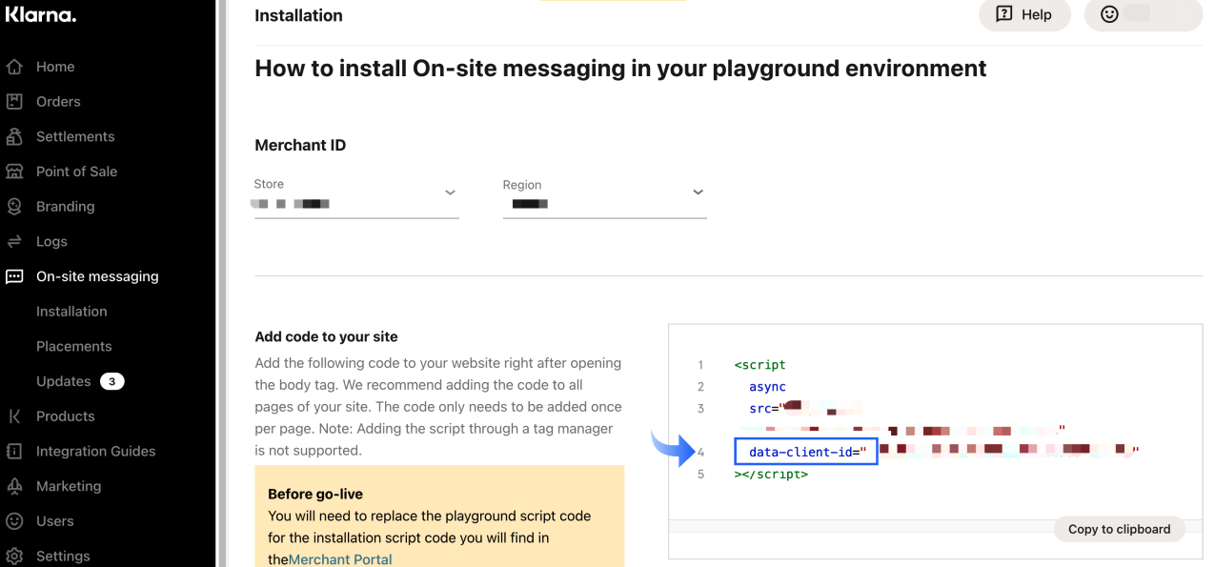Open Updates submenu item

coord(64,381)
